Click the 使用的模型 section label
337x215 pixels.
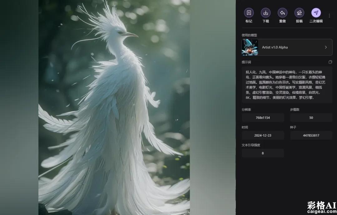(249, 35)
